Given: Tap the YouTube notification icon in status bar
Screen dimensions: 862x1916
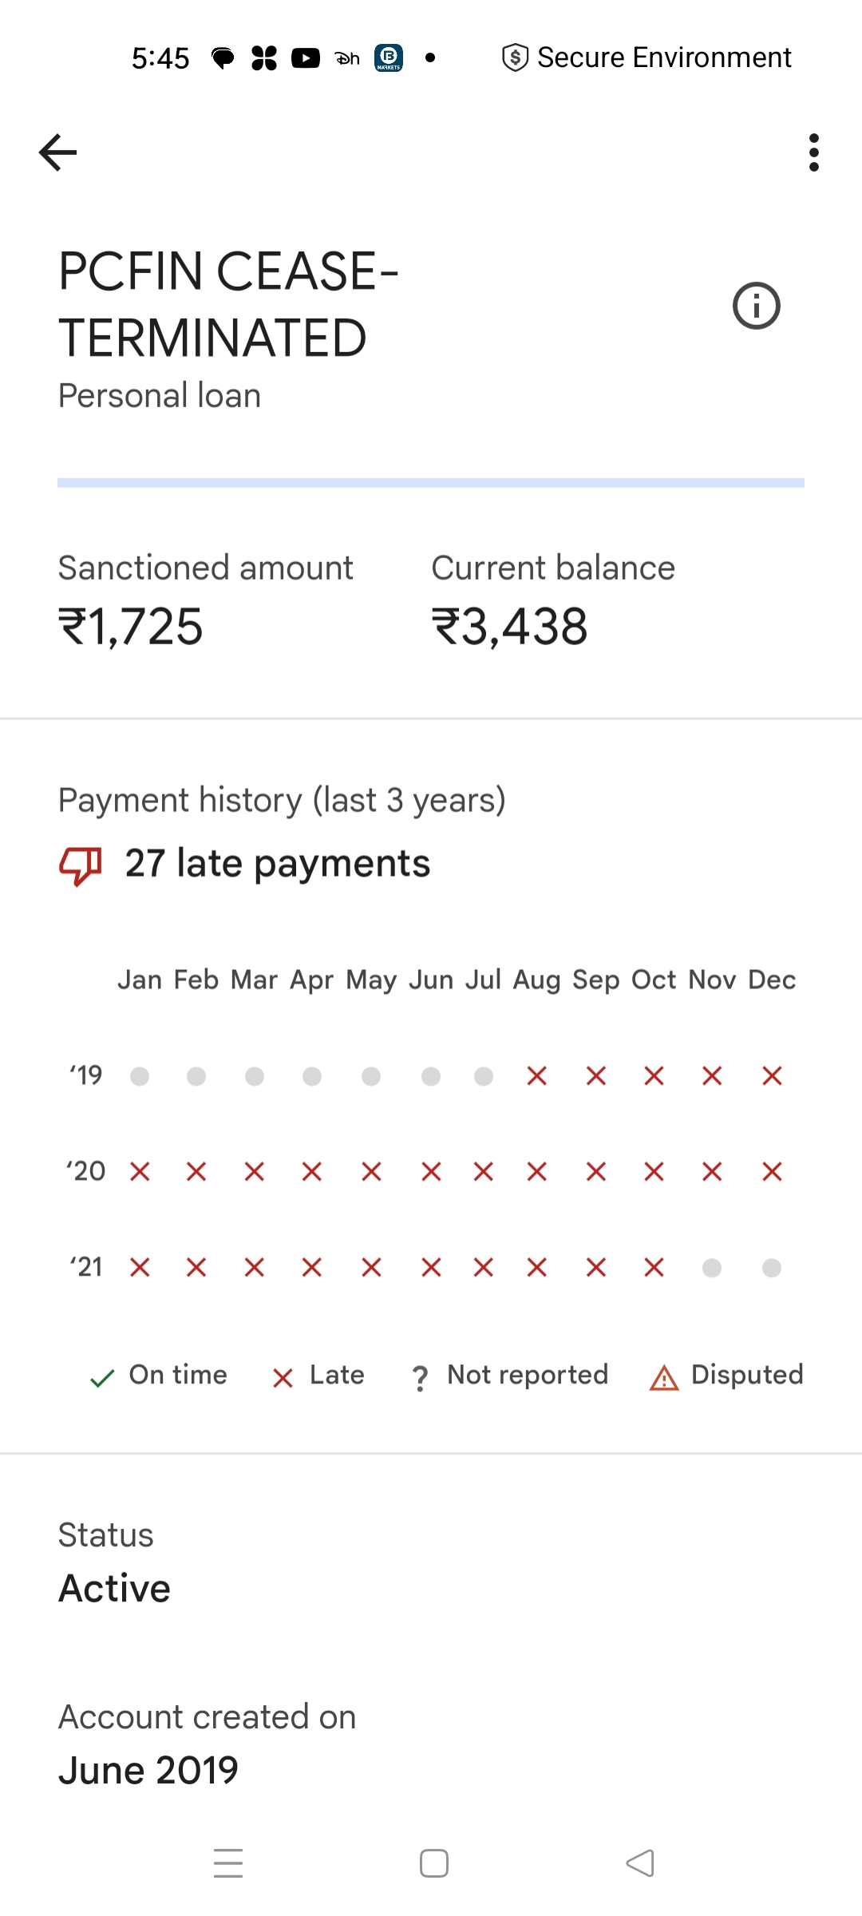Looking at the screenshot, I should point(306,58).
